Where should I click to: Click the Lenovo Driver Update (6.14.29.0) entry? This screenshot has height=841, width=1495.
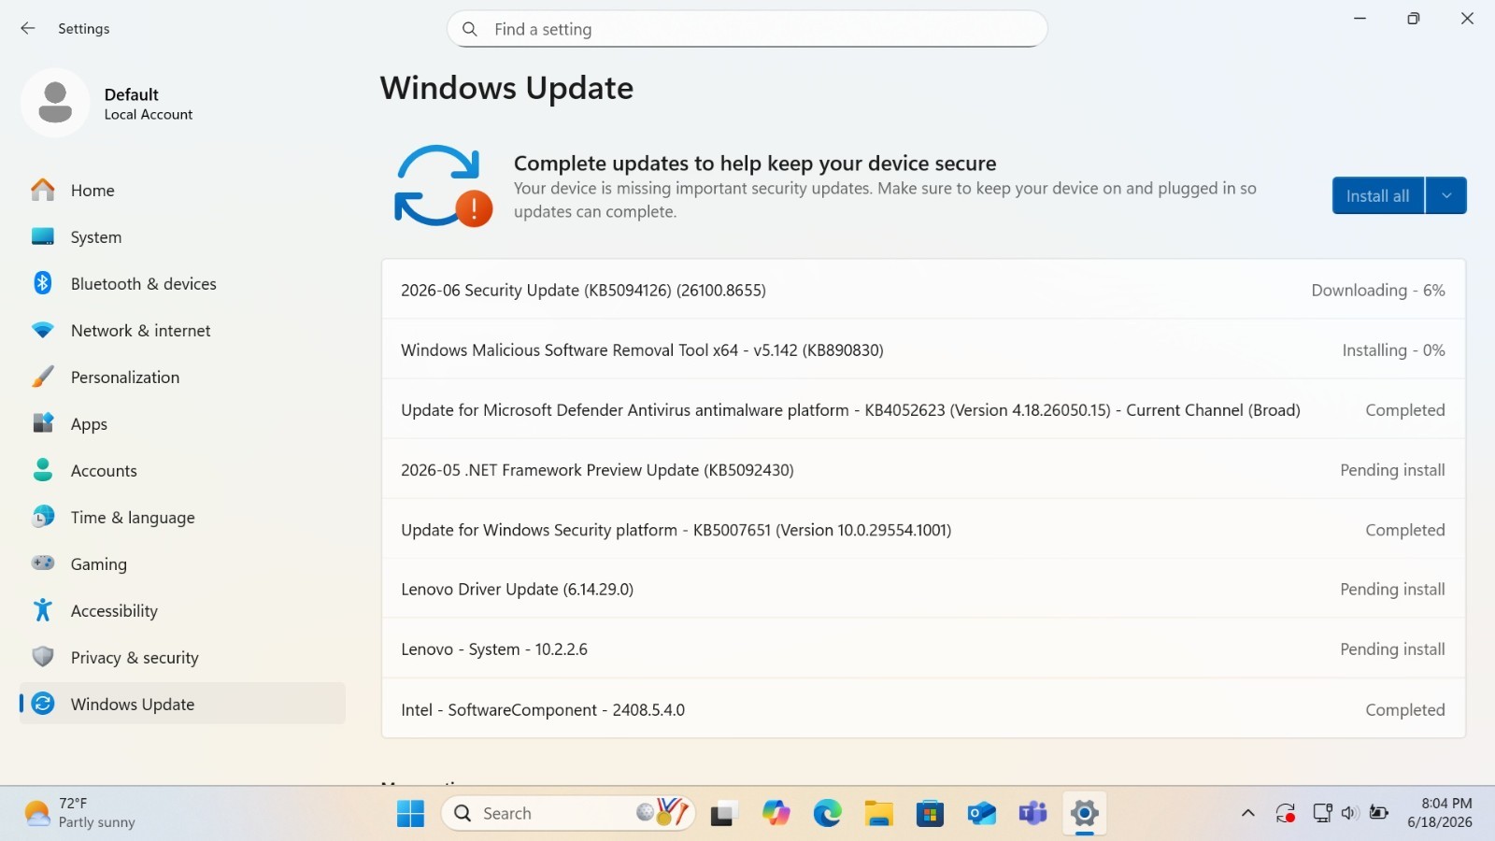pyautogui.click(x=923, y=589)
